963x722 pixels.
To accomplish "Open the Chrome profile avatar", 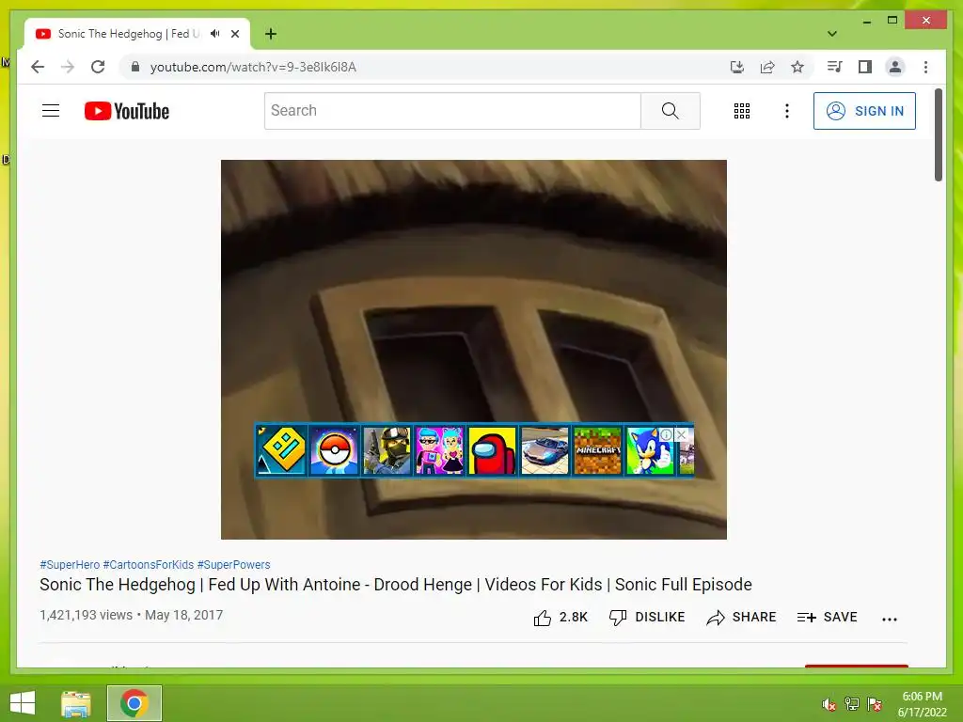I will point(895,67).
